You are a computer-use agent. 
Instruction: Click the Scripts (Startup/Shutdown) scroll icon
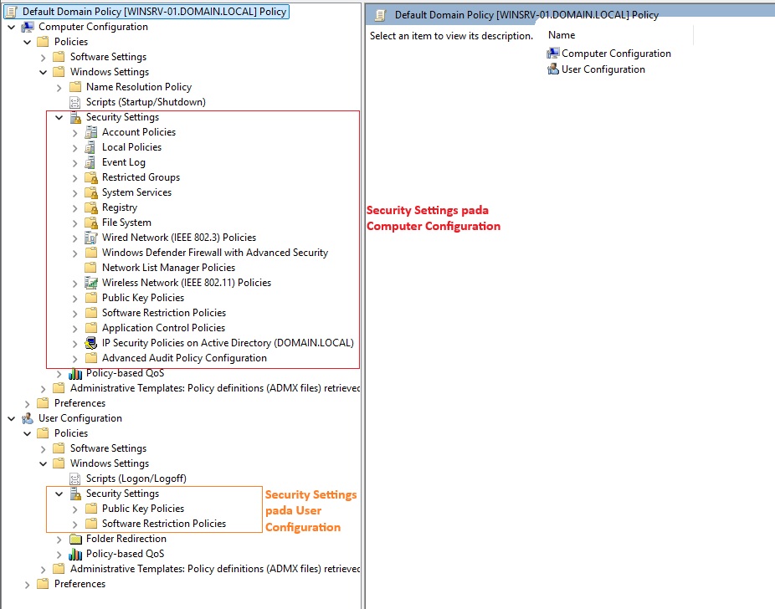click(x=75, y=102)
